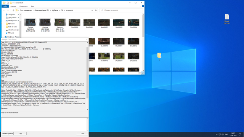
Task: Select Локальный диск (D:) in address path
Action: [42, 10]
